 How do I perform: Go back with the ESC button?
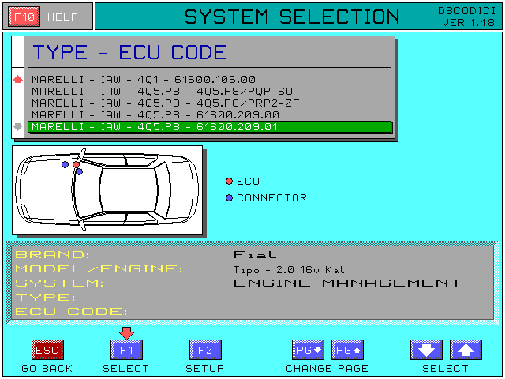[x=47, y=350]
